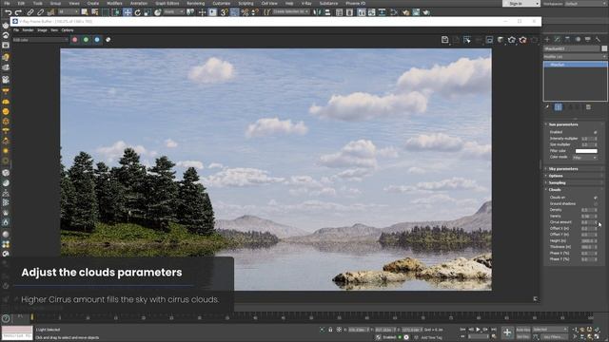The height and width of the screenshot is (342, 609).
Task: Enable Ground shadows checkbox
Action: 596,204
